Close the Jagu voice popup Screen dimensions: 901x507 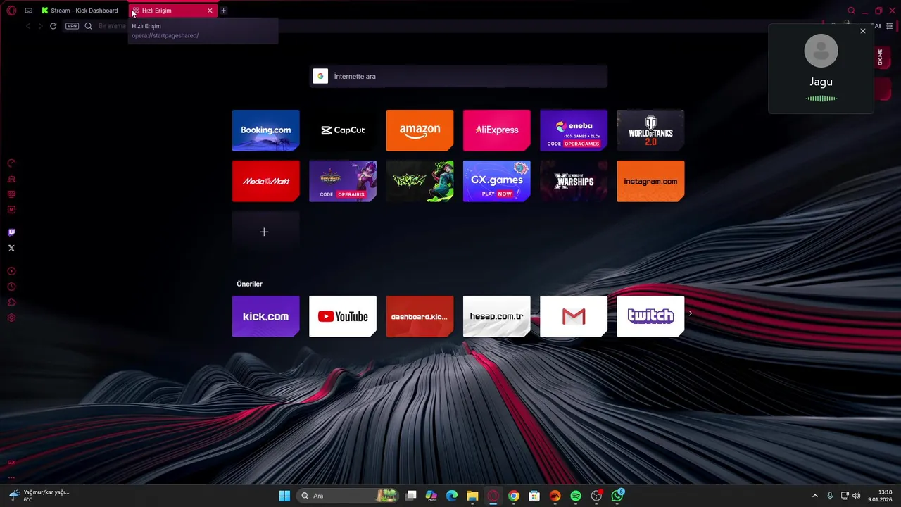point(863,31)
